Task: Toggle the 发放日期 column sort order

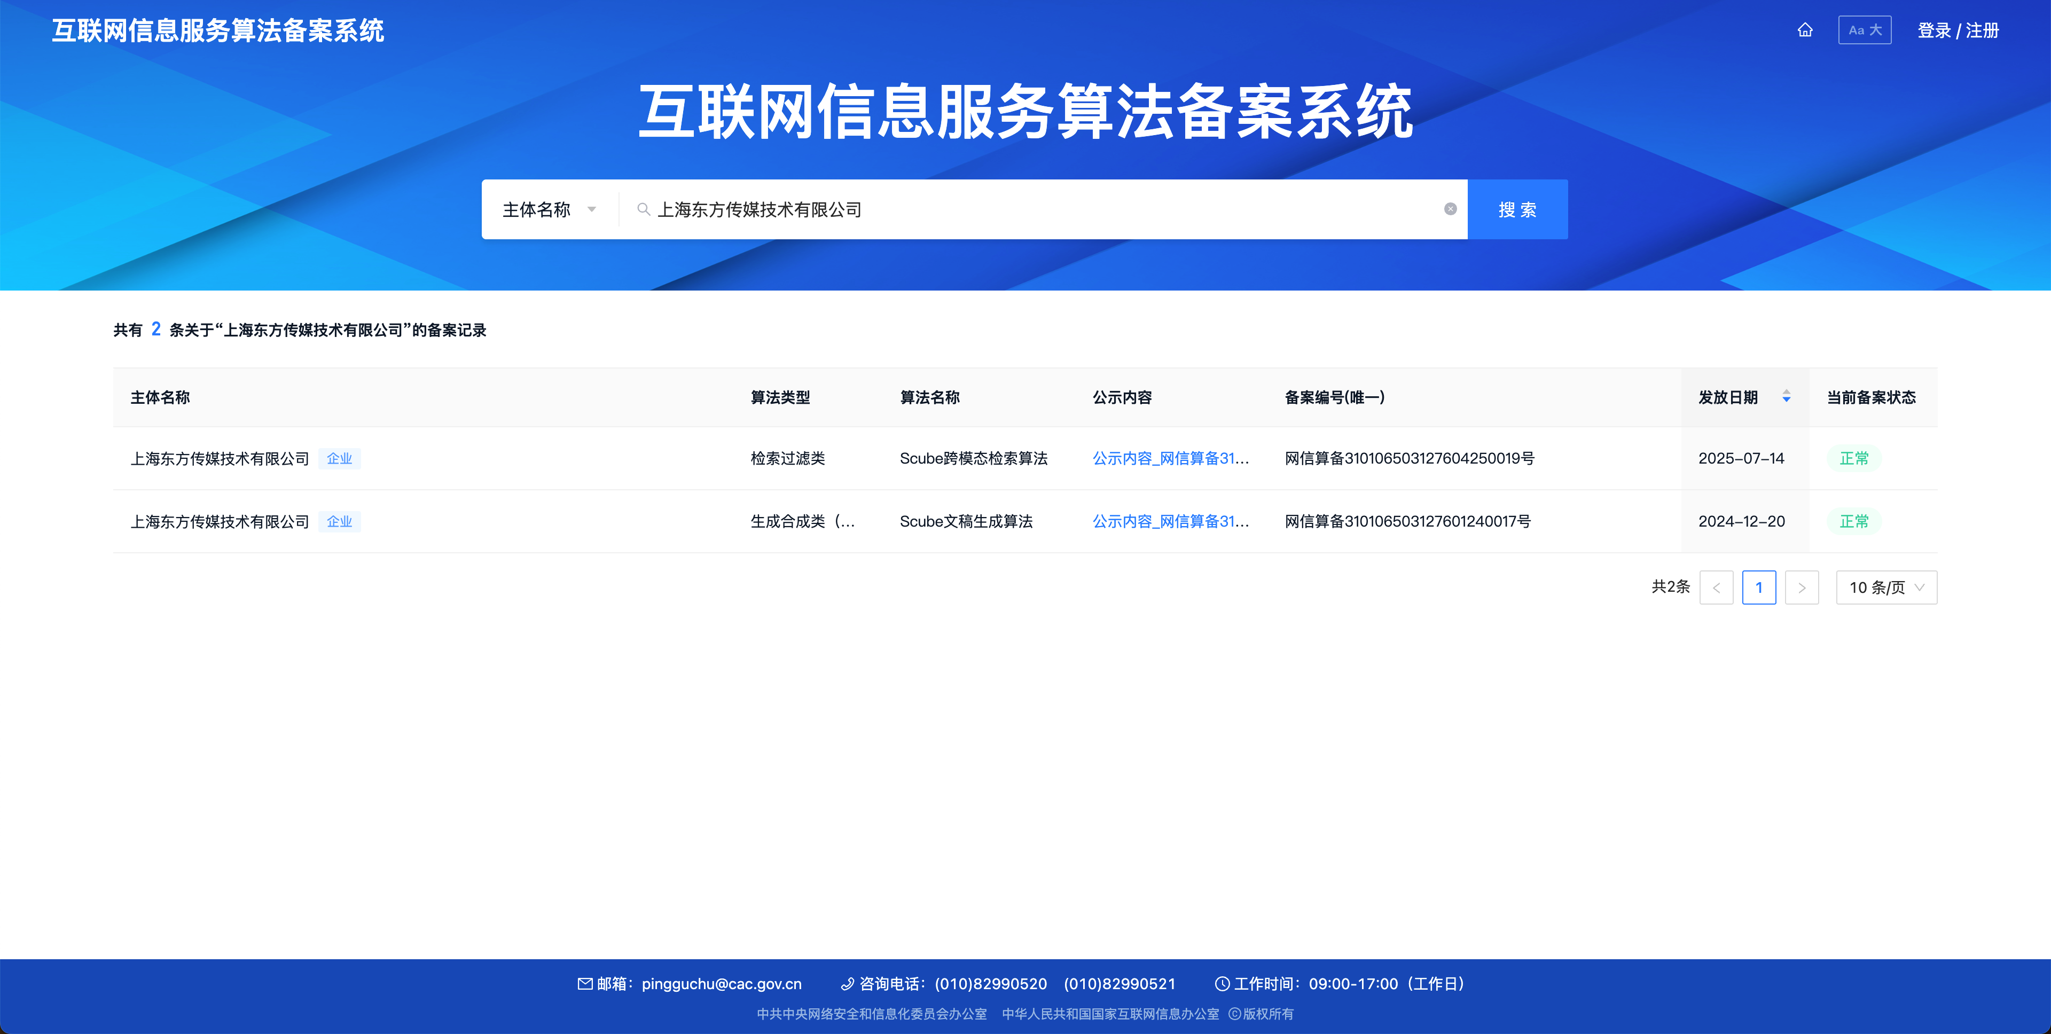Action: 1786,397
